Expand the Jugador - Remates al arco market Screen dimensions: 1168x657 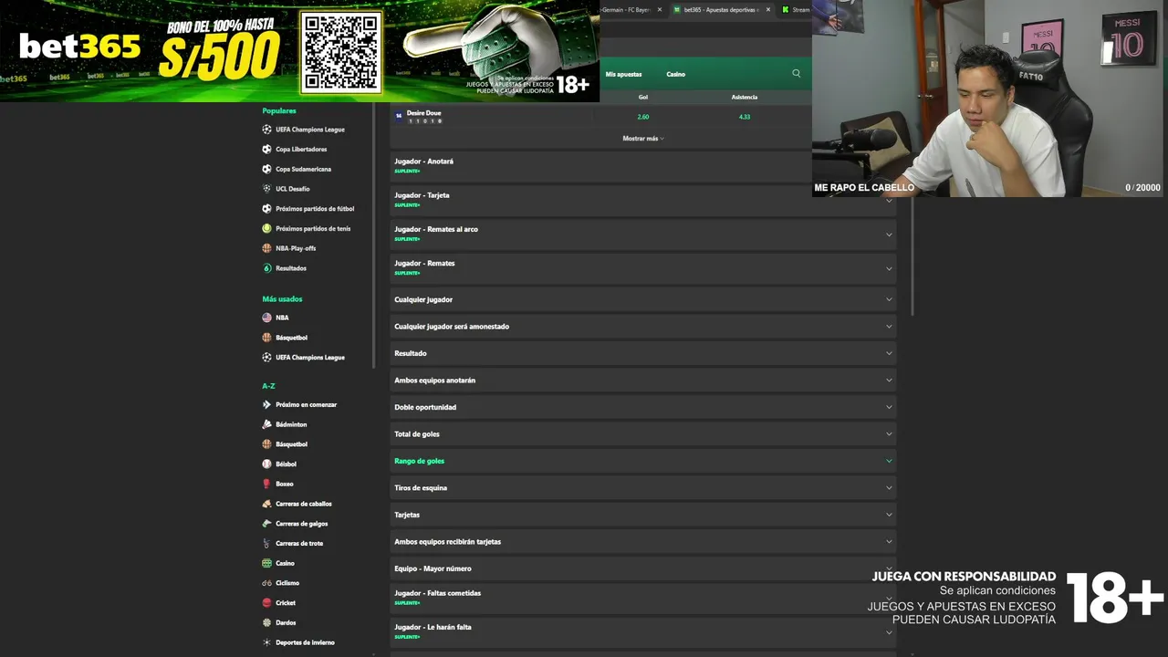643,234
